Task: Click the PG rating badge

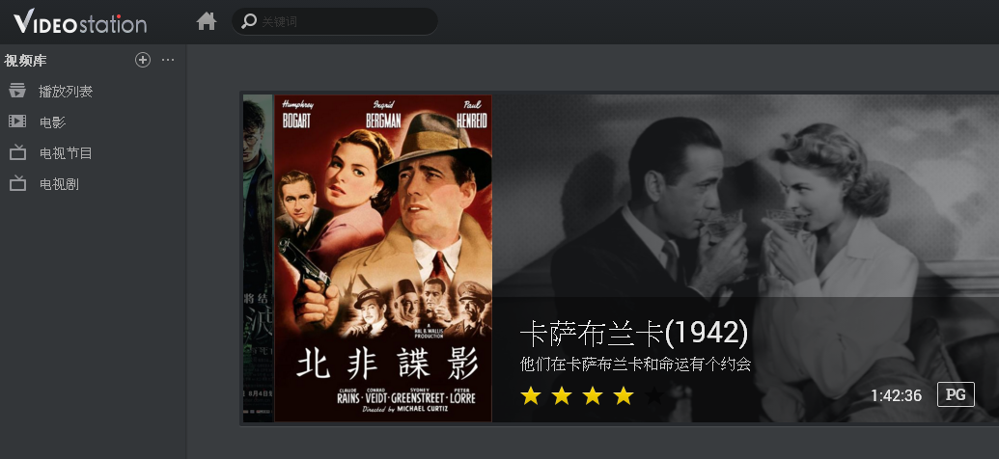Action: (956, 394)
